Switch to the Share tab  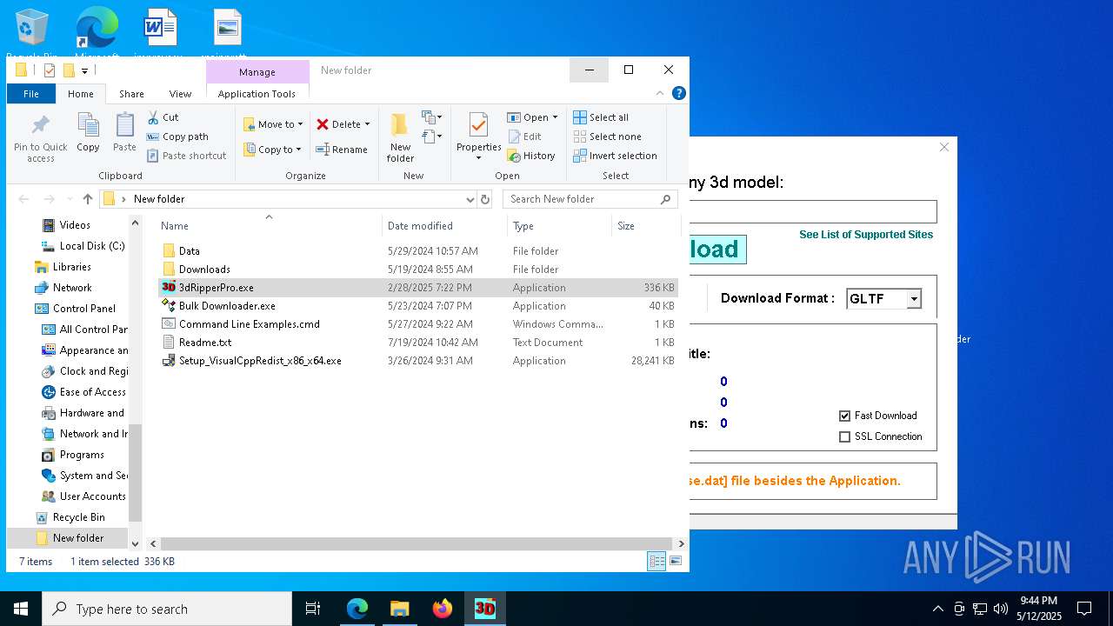pyautogui.click(x=131, y=94)
